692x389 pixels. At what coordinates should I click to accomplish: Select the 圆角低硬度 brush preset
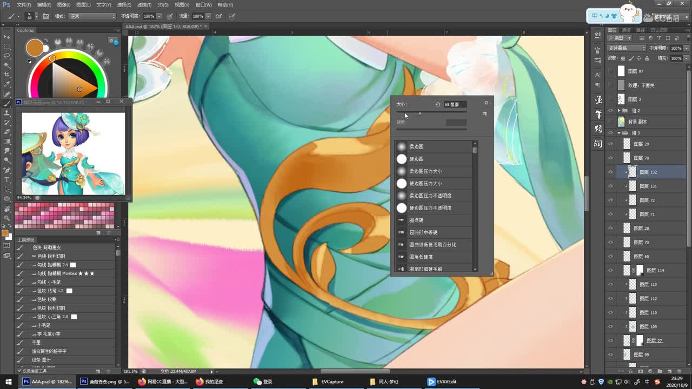[434, 257]
